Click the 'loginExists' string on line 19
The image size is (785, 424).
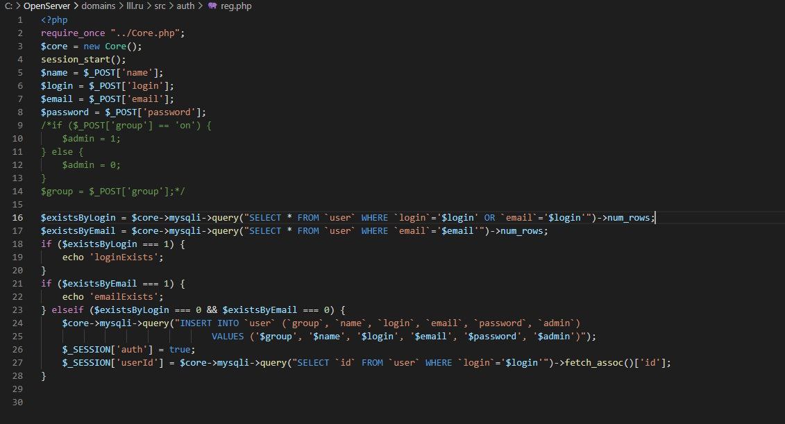click(124, 257)
